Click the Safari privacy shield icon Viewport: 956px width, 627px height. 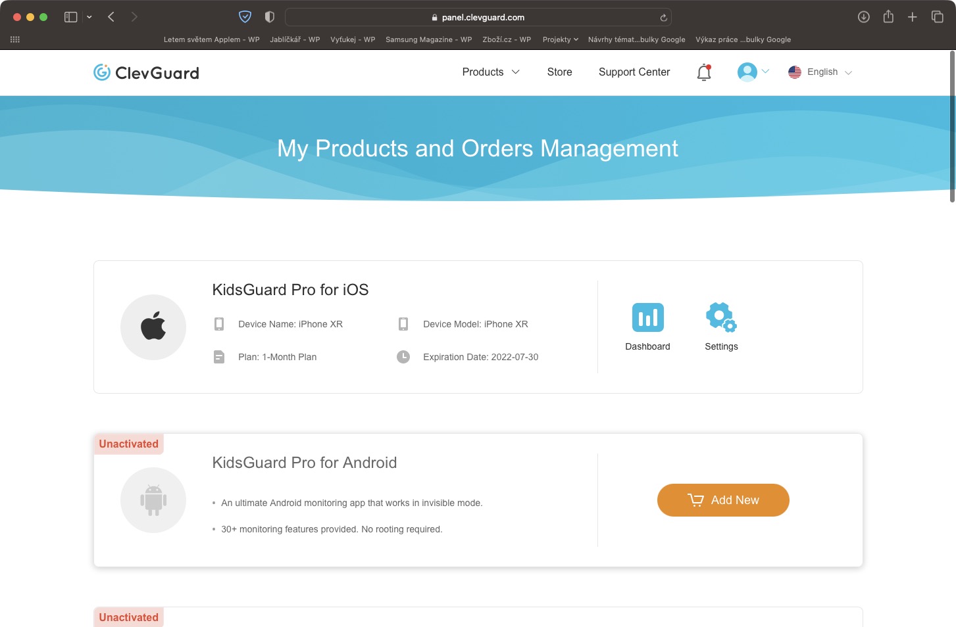click(x=245, y=17)
